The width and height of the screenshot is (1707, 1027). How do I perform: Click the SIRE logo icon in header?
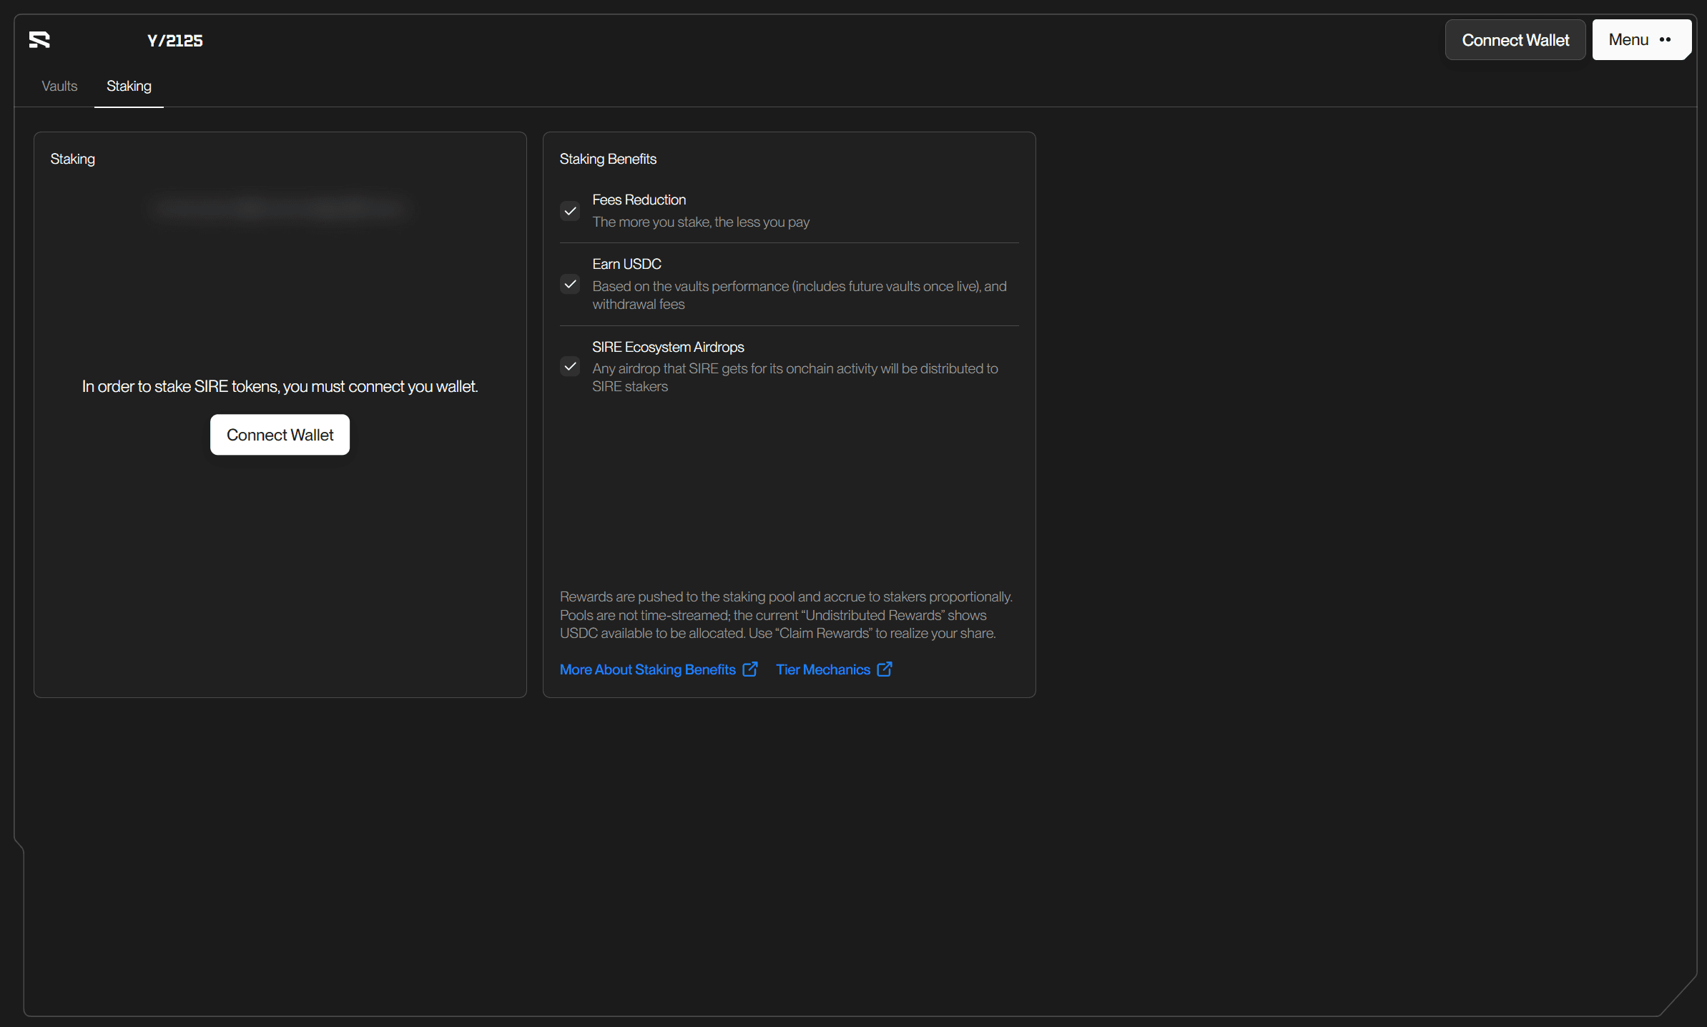39,40
